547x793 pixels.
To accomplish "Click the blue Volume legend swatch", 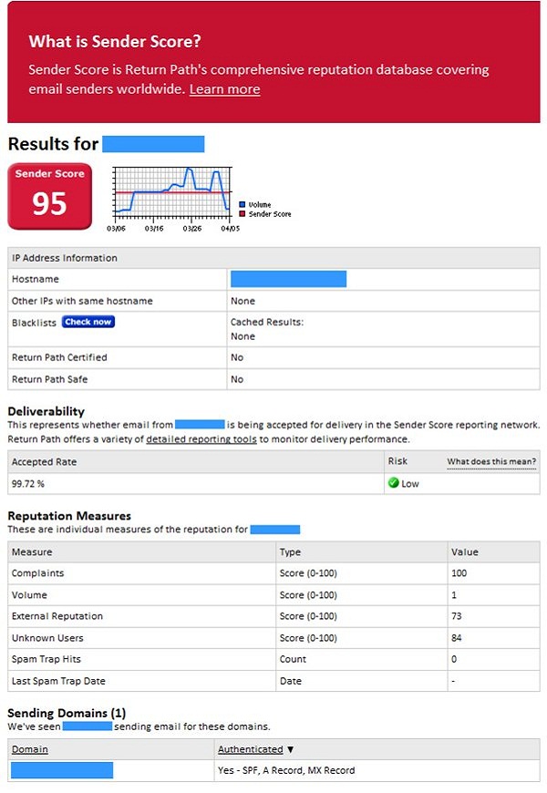I will coord(242,204).
